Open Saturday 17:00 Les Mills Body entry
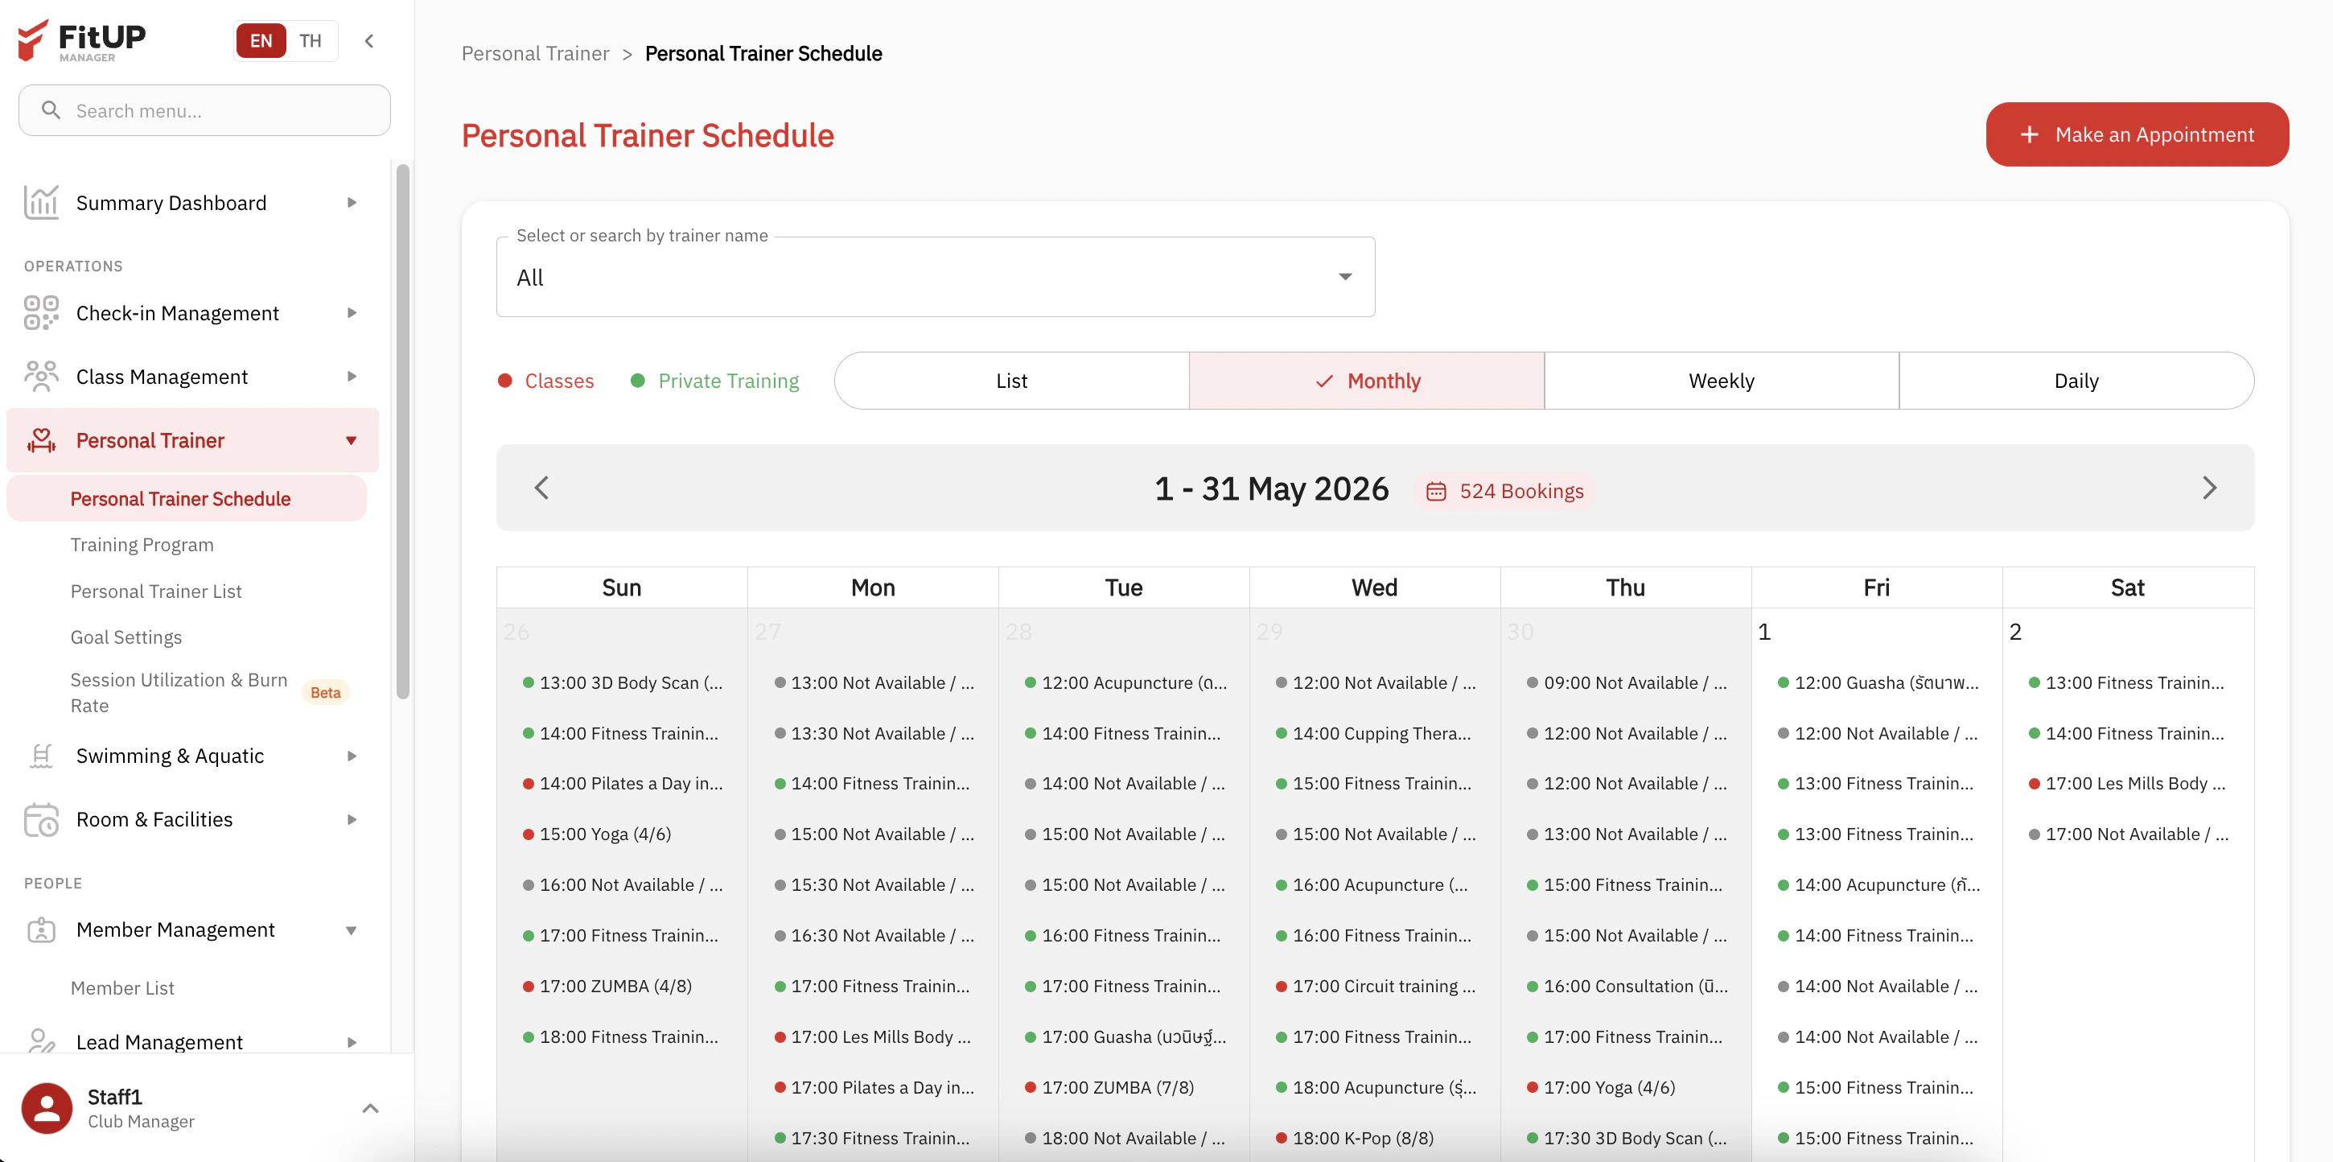The height and width of the screenshot is (1162, 2333). pyautogui.click(x=2127, y=784)
